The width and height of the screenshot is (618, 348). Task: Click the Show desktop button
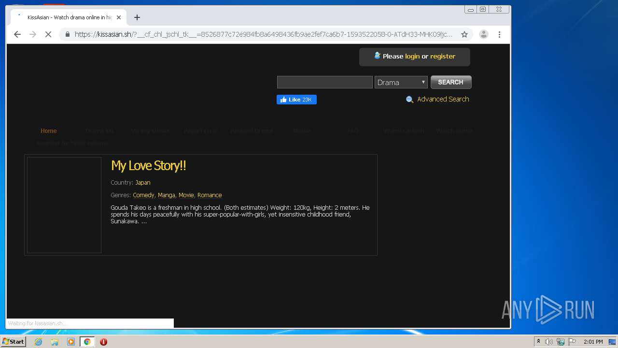tap(612, 342)
